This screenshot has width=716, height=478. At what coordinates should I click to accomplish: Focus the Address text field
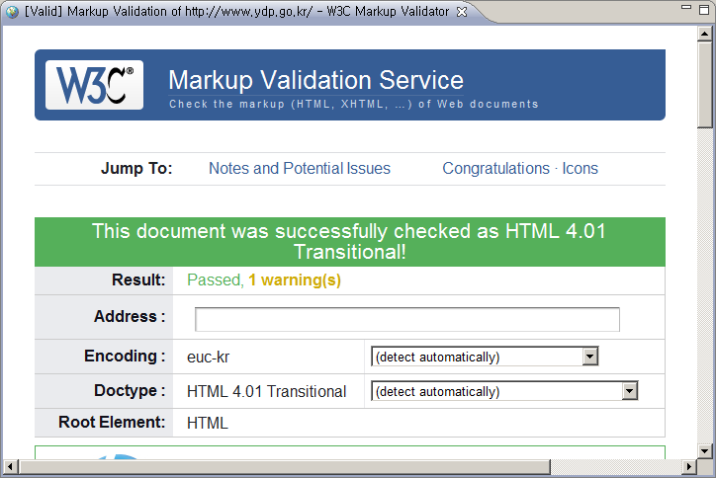(x=406, y=319)
